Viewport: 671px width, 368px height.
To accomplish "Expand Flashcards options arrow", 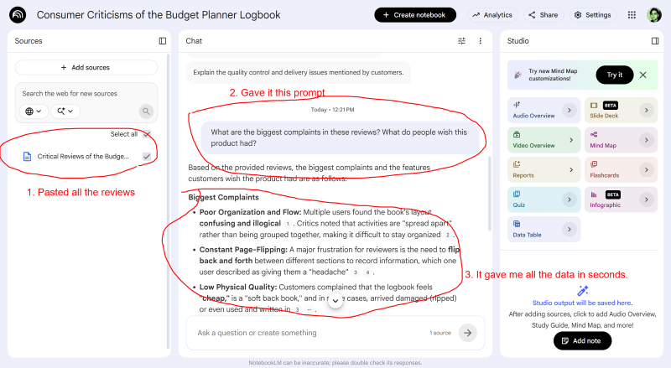I will click(646, 170).
